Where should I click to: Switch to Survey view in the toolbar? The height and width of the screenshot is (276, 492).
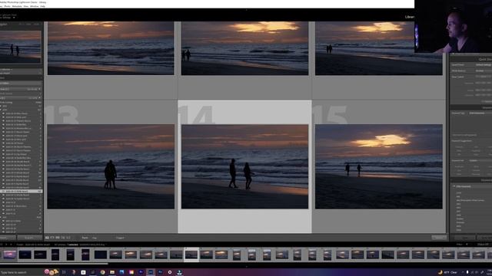pos(63,238)
